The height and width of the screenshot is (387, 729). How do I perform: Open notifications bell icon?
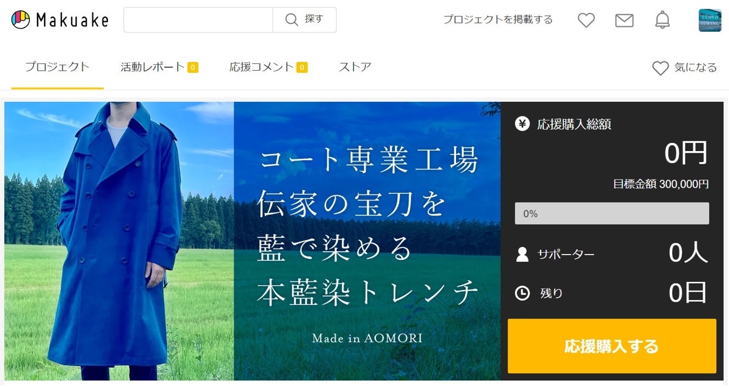tap(663, 20)
